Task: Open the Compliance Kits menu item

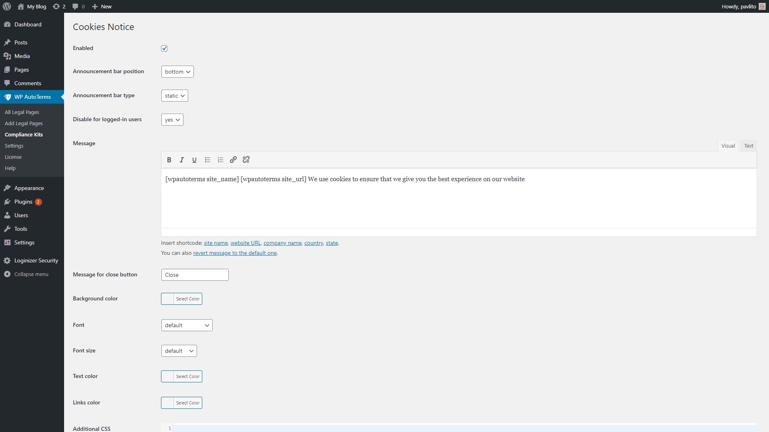Action: (x=24, y=134)
